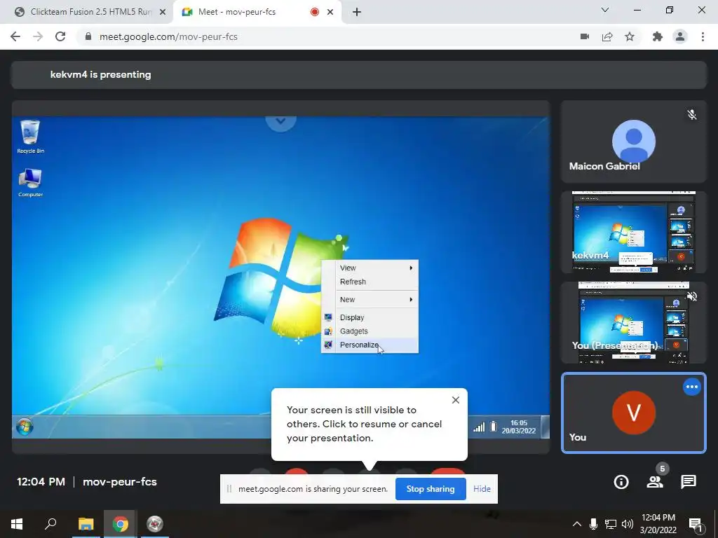Viewport: 718px width, 538px height.
Task: Click Stop sharing button
Action: point(431,488)
